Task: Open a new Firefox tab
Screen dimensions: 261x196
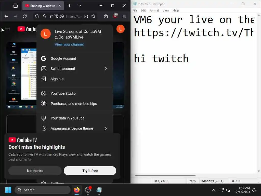Action: tap(69, 6)
